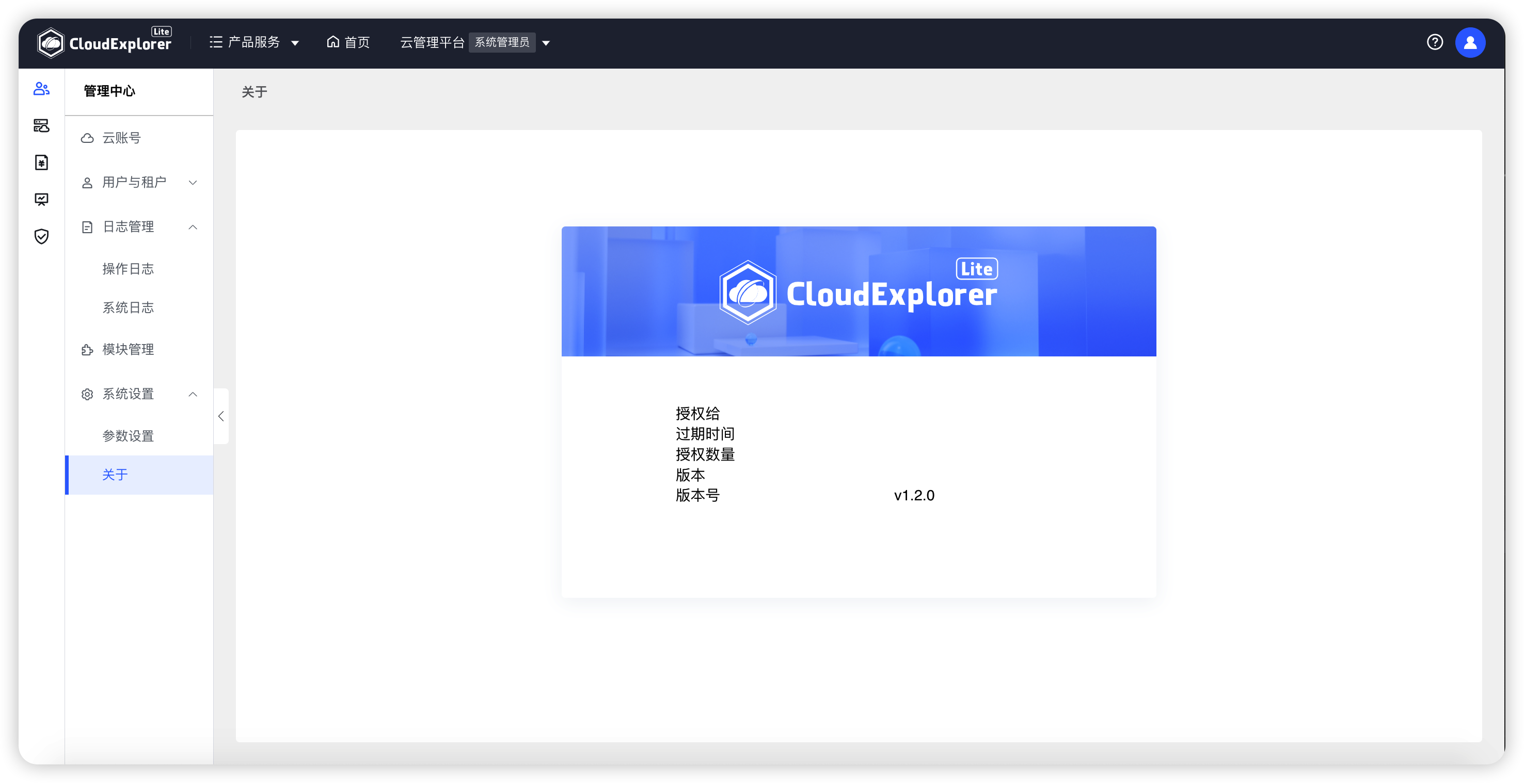Click the 过期时间 label
The width and height of the screenshot is (1524, 783).
click(705, 434)
